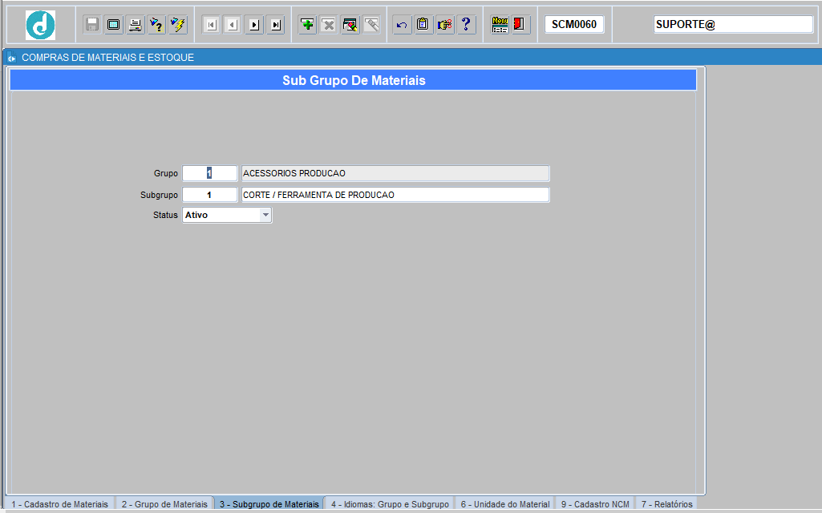Screen dimensions: 822x513
Task: Click the Subgrupo label
Action: (159, 195)
